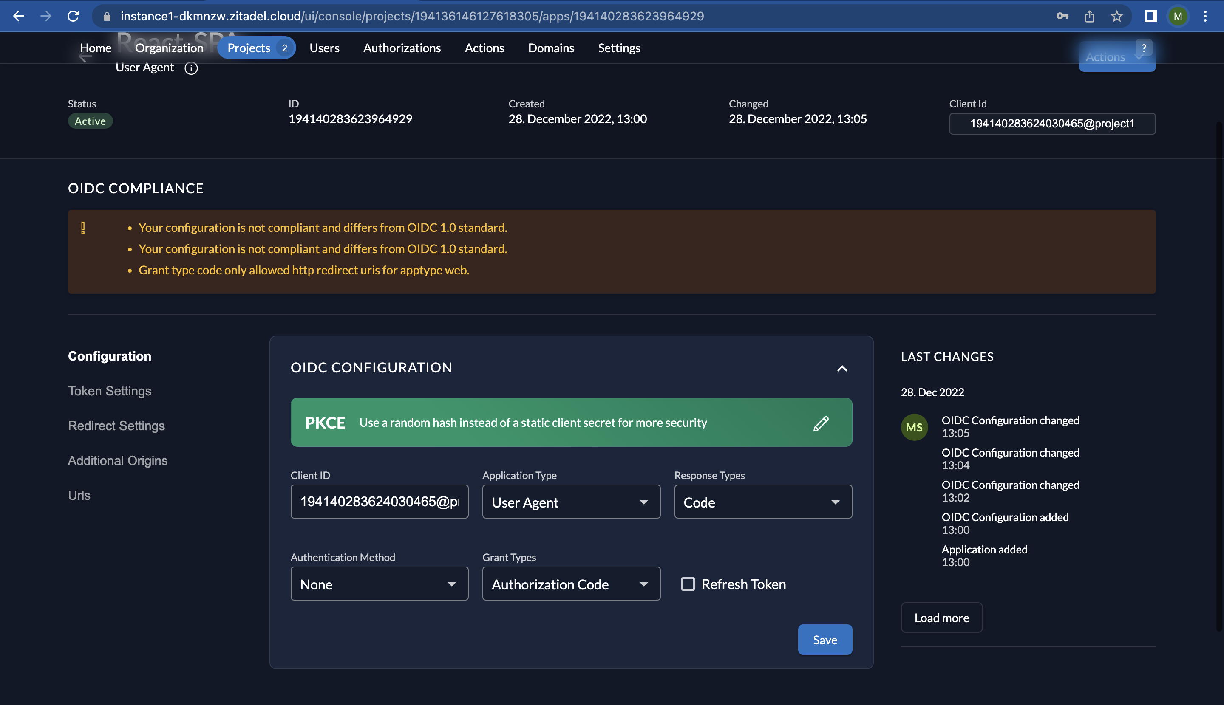Click the Client ID input field
1224x705 pixels.
click(x=379, y=502)
